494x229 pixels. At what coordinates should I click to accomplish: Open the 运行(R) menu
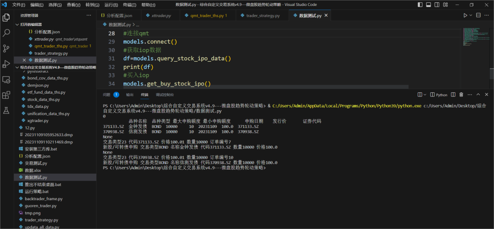pyautogui.click(x=111, y=5)
